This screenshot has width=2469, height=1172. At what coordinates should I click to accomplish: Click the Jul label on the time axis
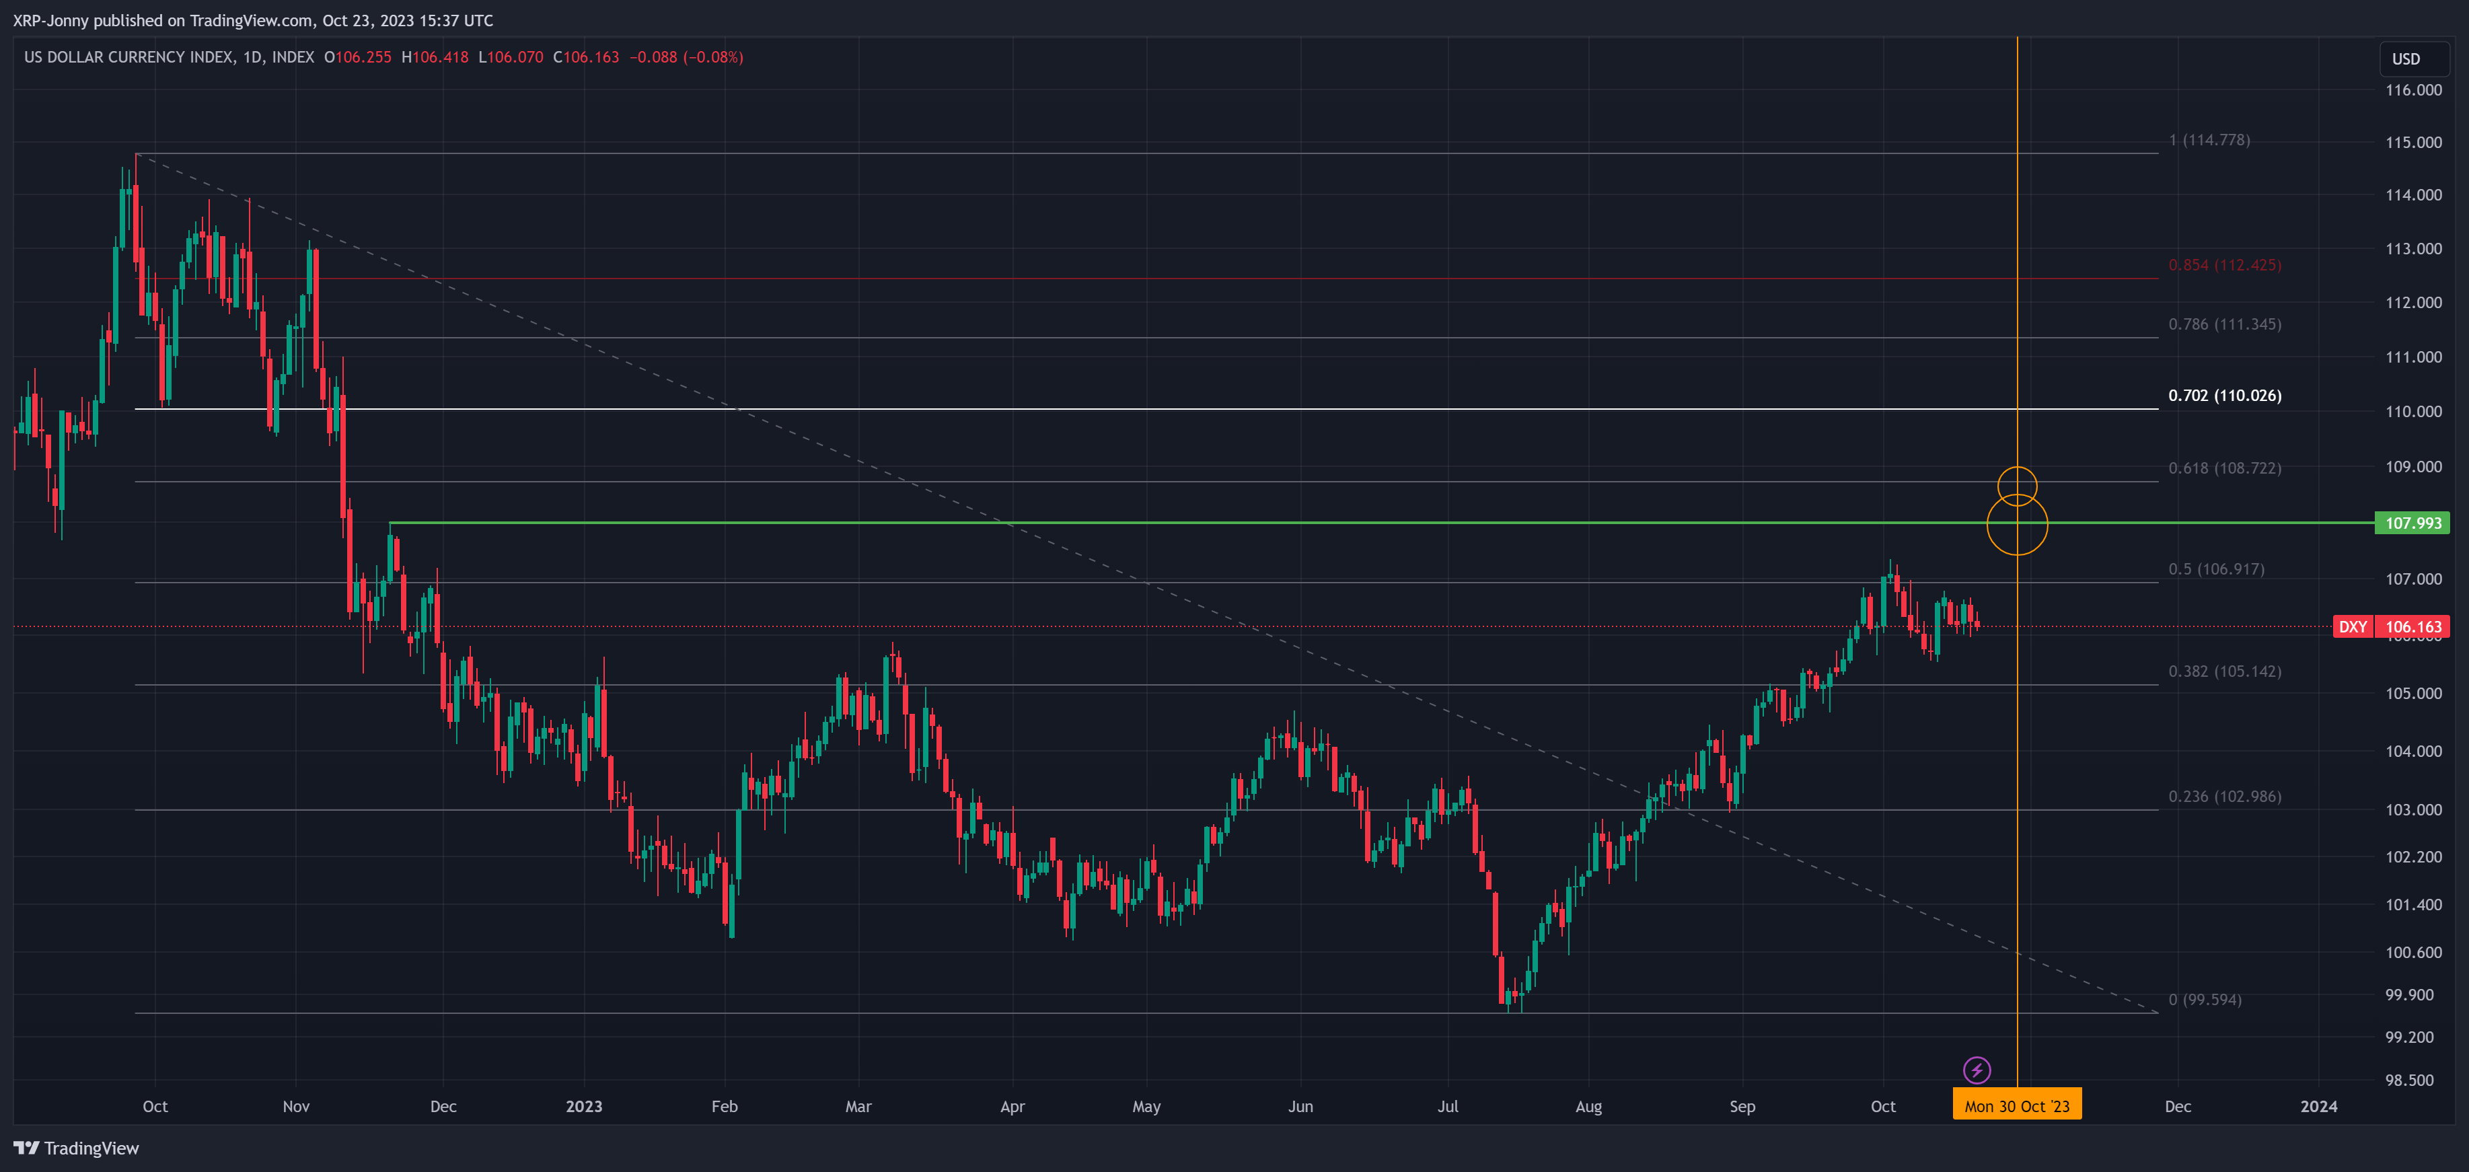click(1447, 1106)
